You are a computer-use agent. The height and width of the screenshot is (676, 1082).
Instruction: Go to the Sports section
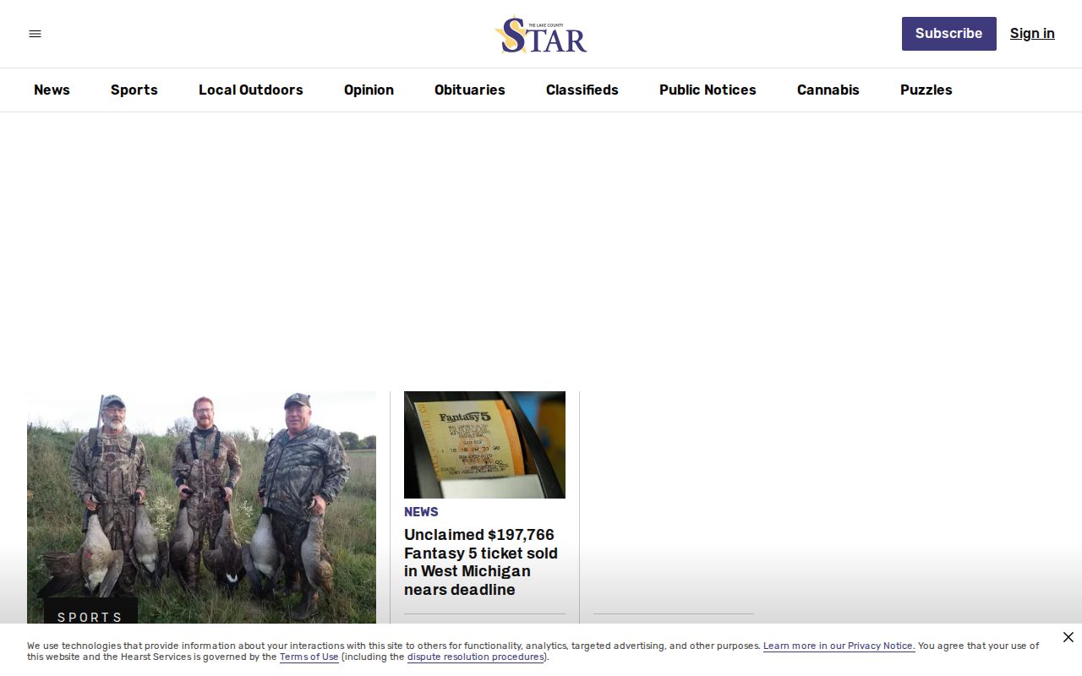(x=134, y=90)
